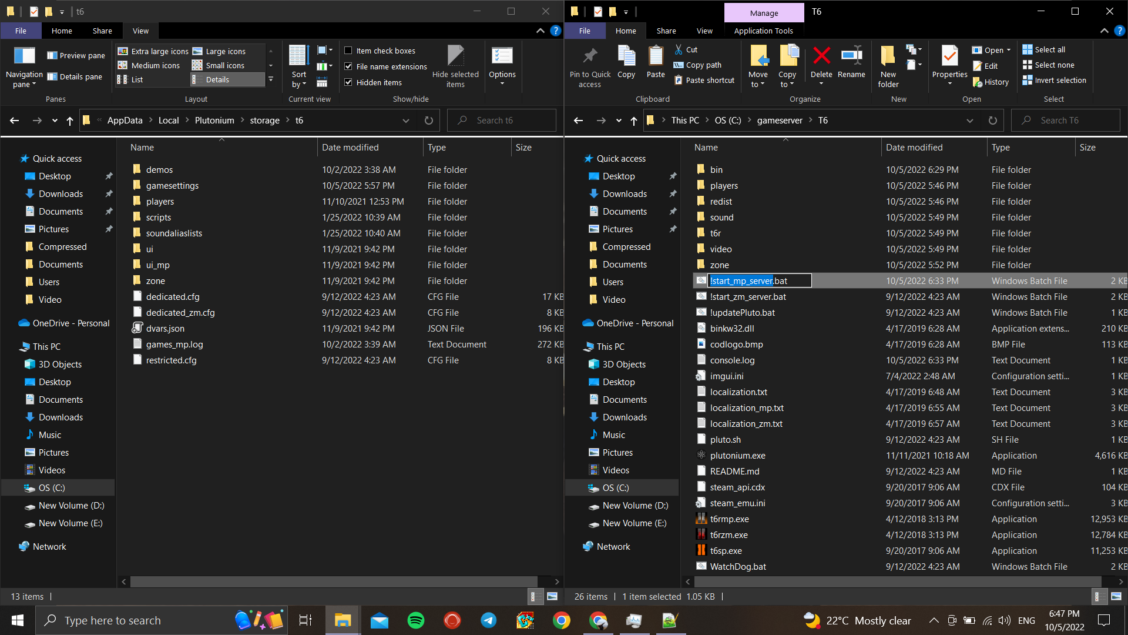The width and height of the screenshot is (1128, 635).
Task: Click red Delete icon
Action: (x=821, y=56)
